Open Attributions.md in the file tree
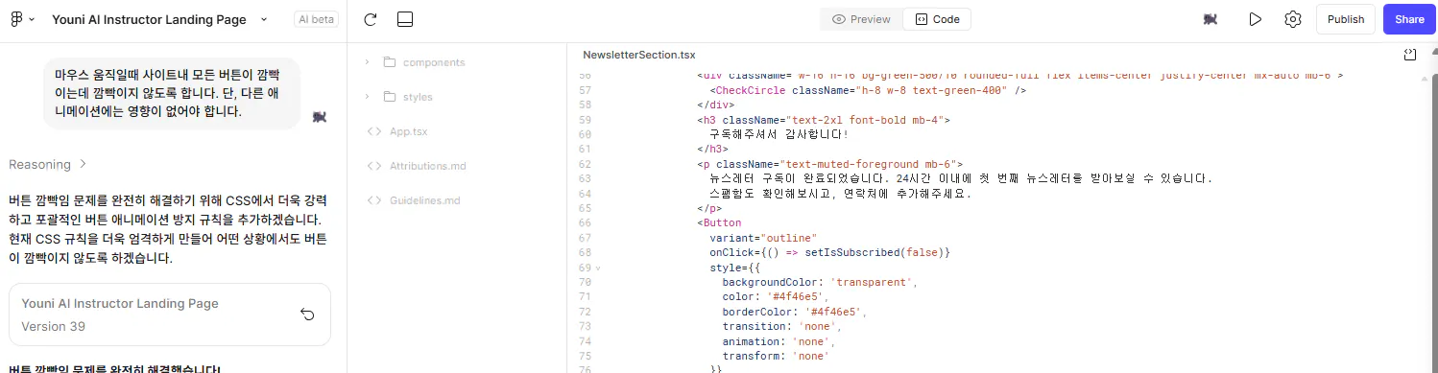 coord(427,166)
